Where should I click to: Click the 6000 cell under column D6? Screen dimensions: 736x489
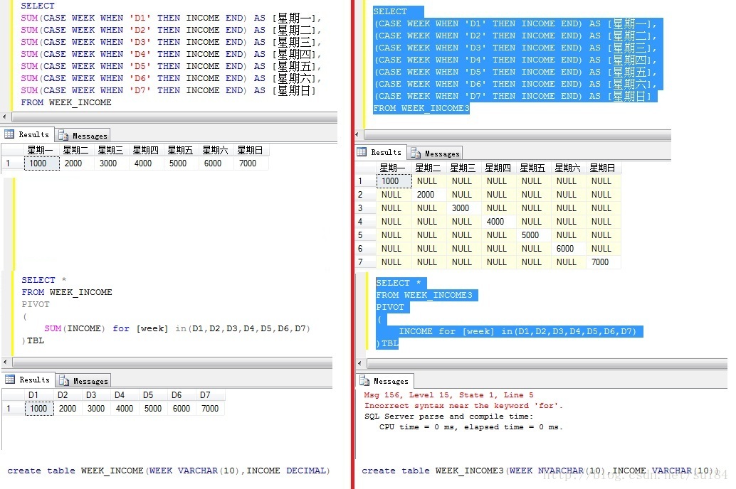(x=182, y=409)
